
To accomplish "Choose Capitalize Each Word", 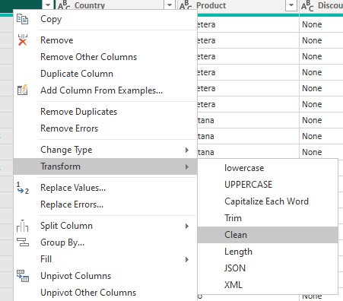I will pyautogui.click(x=268, y=201).
